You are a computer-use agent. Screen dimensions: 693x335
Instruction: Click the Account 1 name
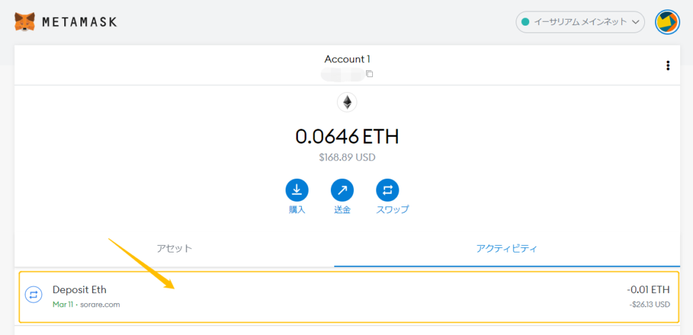347,59
